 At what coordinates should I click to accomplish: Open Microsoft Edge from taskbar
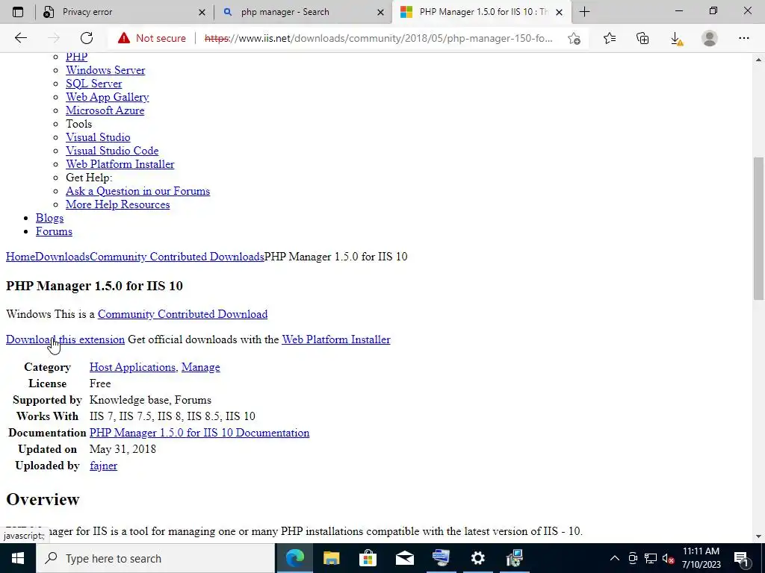point(294,558)
